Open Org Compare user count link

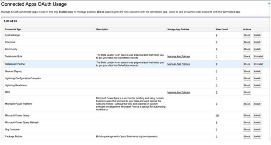[217, 130]
